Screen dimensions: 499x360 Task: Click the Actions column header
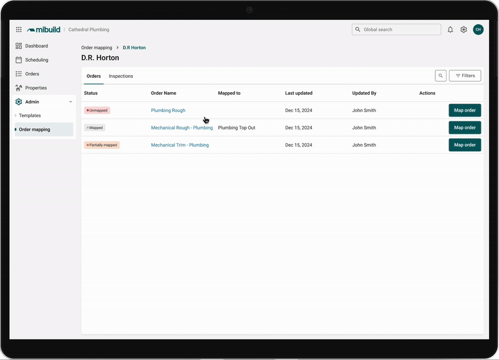427,93
